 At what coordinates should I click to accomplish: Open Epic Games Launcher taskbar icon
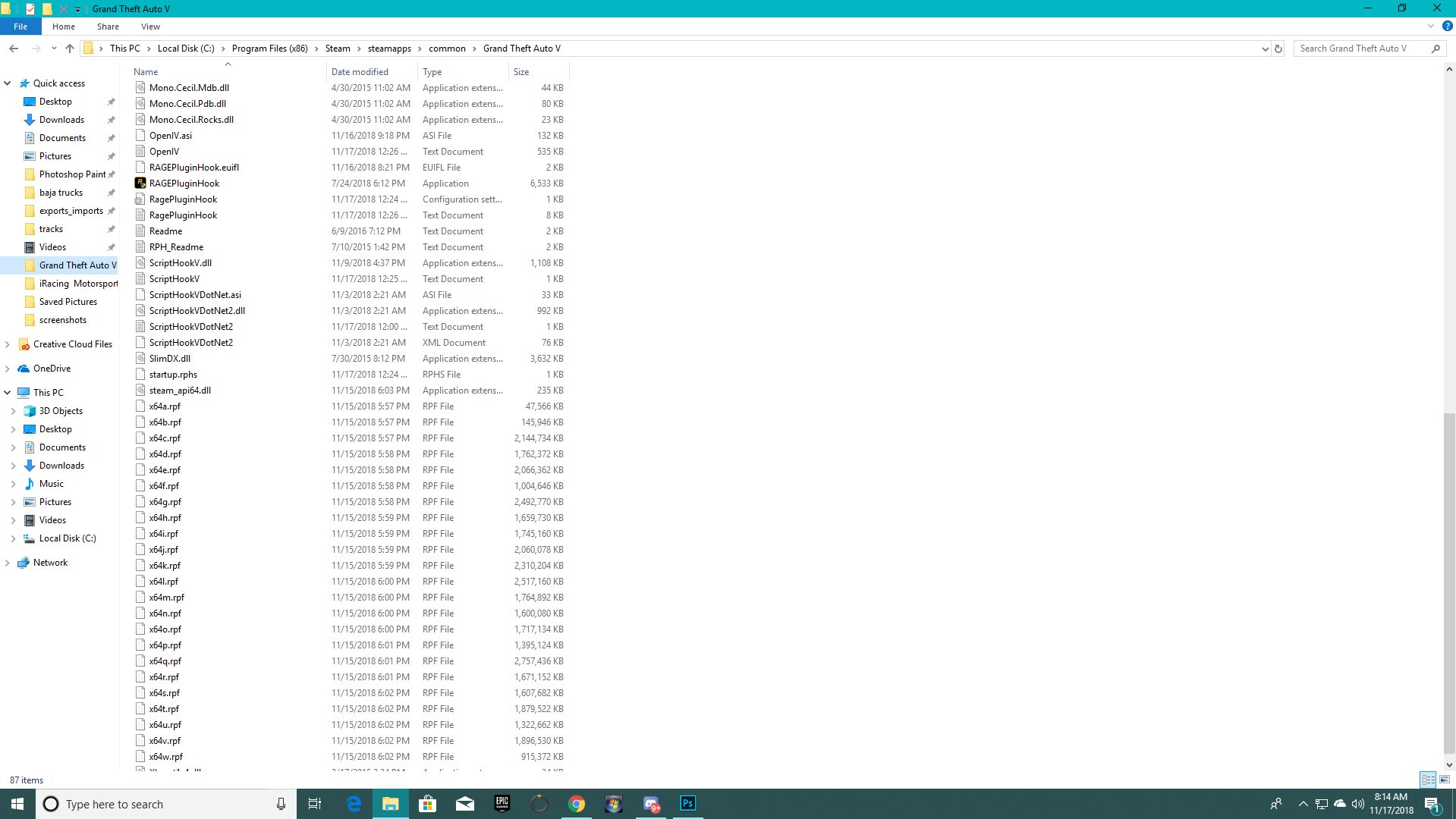502,804
